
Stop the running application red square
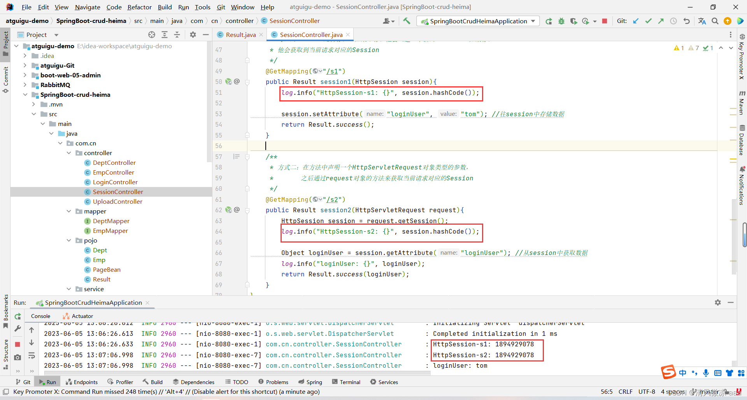pos(605,21)
